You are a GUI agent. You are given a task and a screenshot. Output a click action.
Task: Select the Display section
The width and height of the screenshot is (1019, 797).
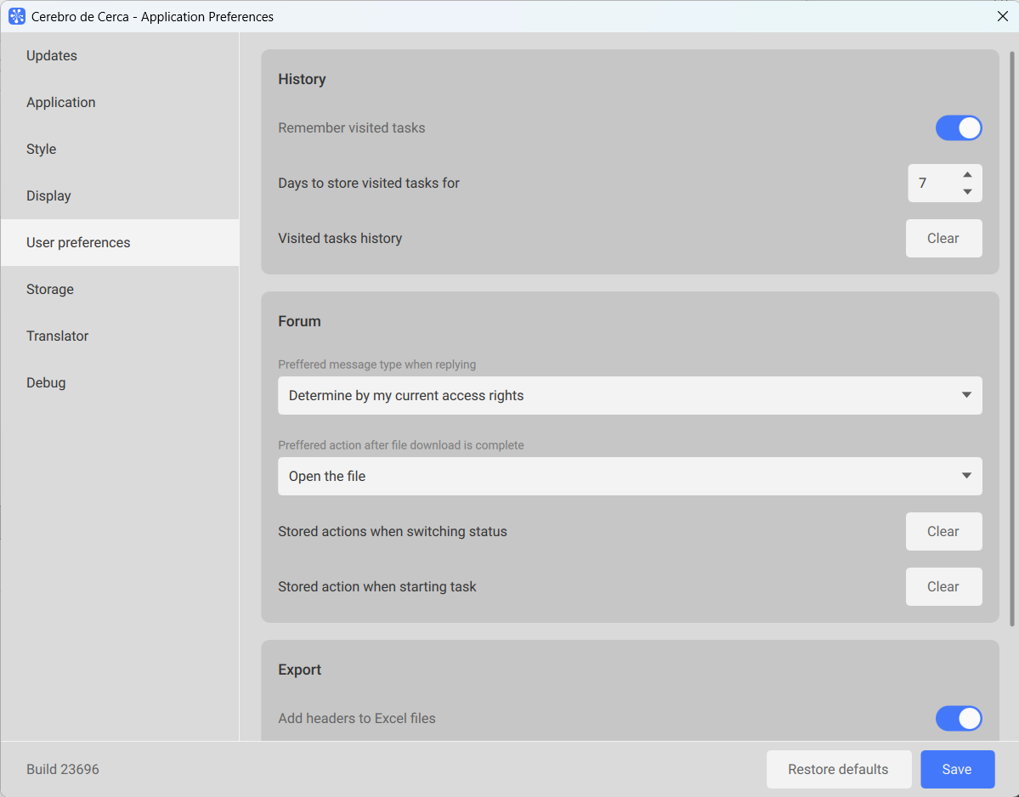[49, 196]
